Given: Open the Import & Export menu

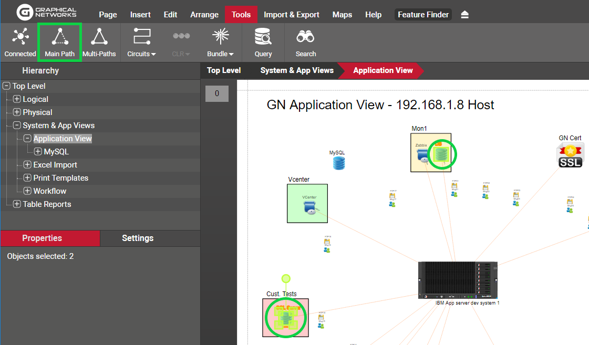Looking at the screenshot, I should pyautogui.click(x=291, y=15).
